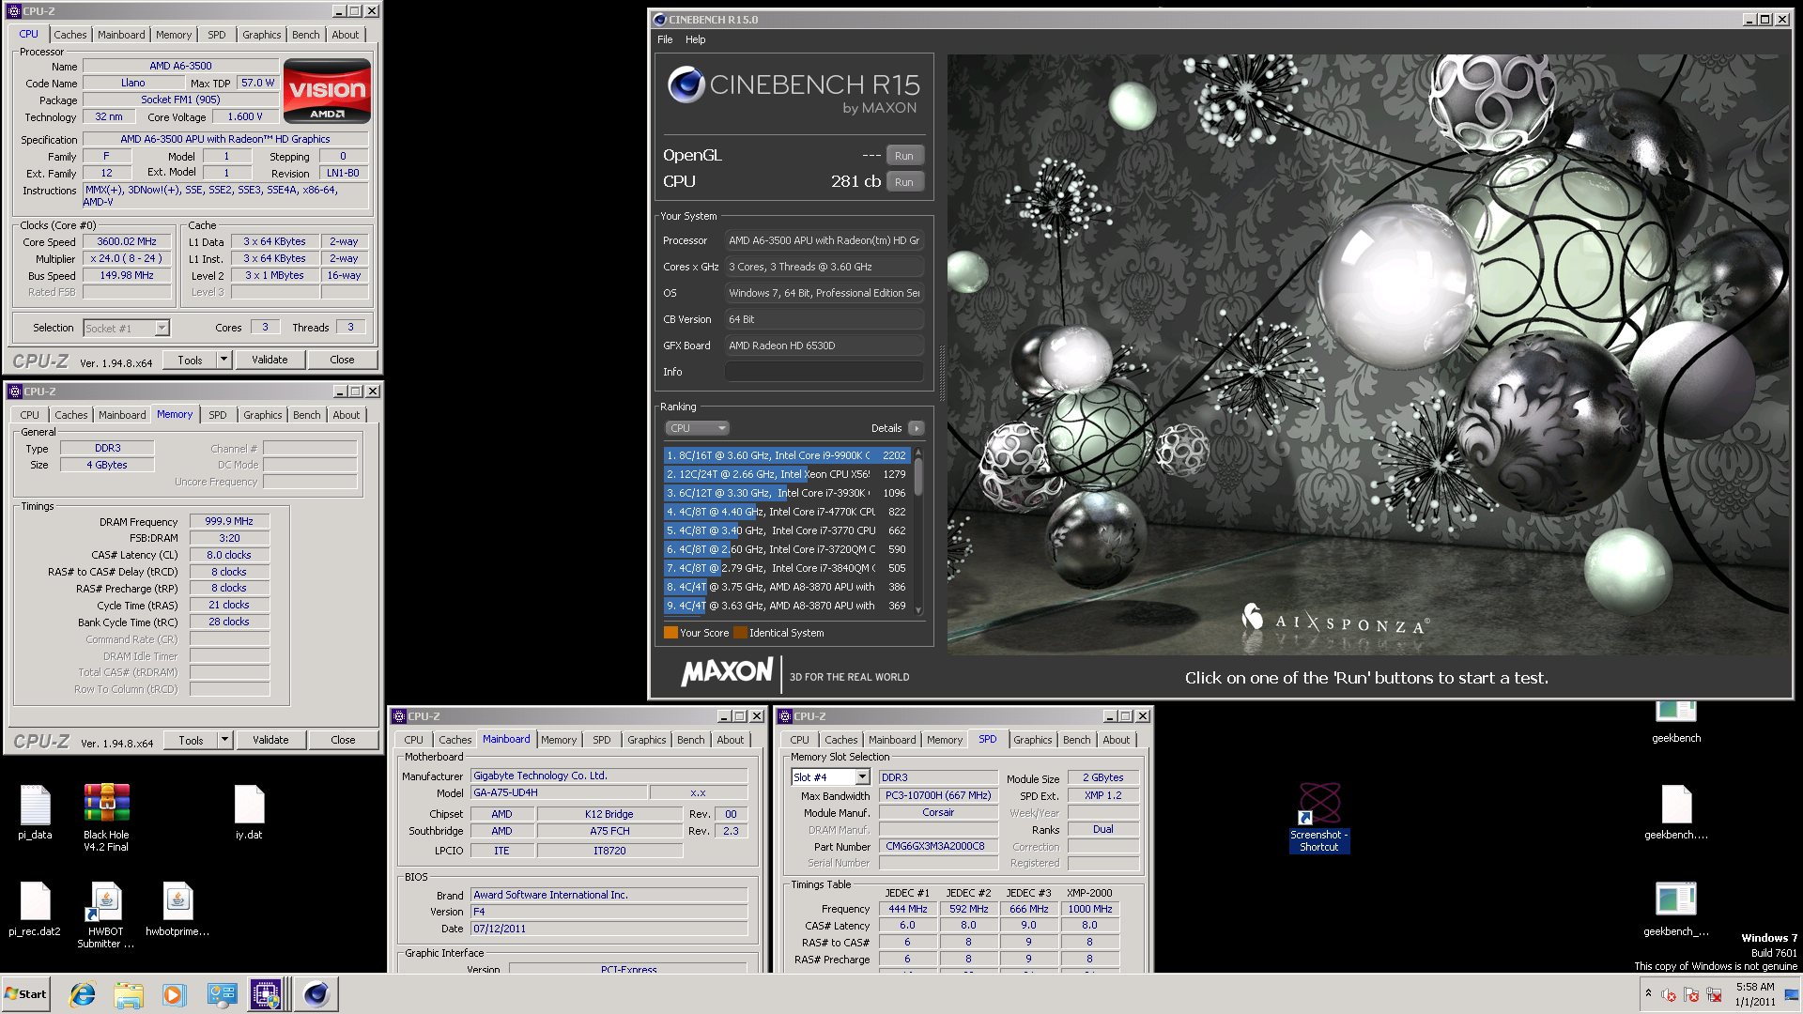This screenshot has width=1803, height=1014.
Task: Switch to Bench tab in top CPU-Z
Action: pos(306,35)
